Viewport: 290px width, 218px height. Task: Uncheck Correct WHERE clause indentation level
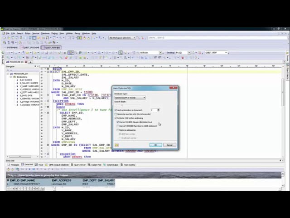click(x=118, y=122)
